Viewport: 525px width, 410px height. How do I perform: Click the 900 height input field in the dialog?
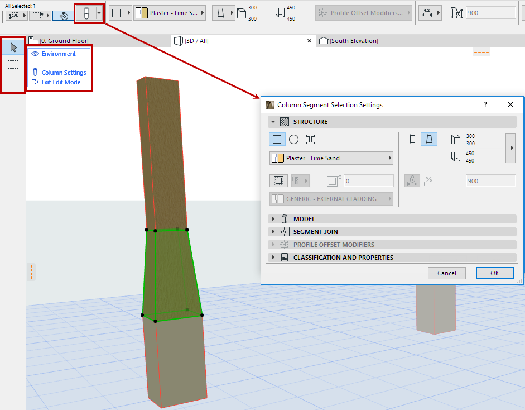[490, 180]
